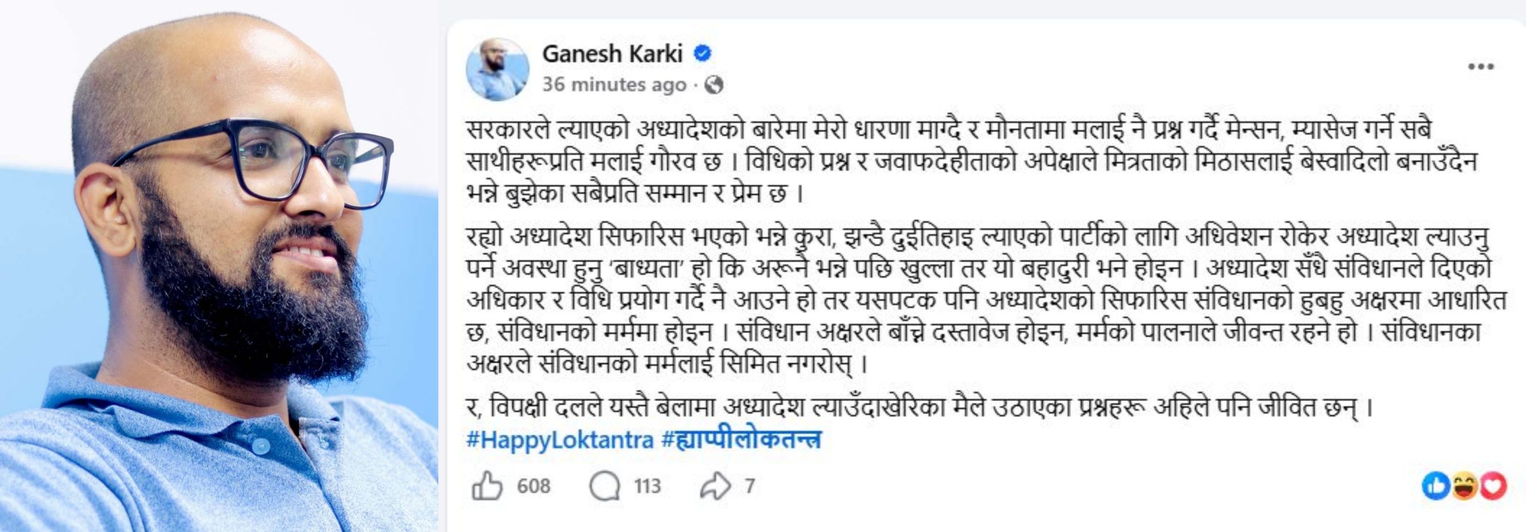Open the large portrait photo

click(219, 266)
